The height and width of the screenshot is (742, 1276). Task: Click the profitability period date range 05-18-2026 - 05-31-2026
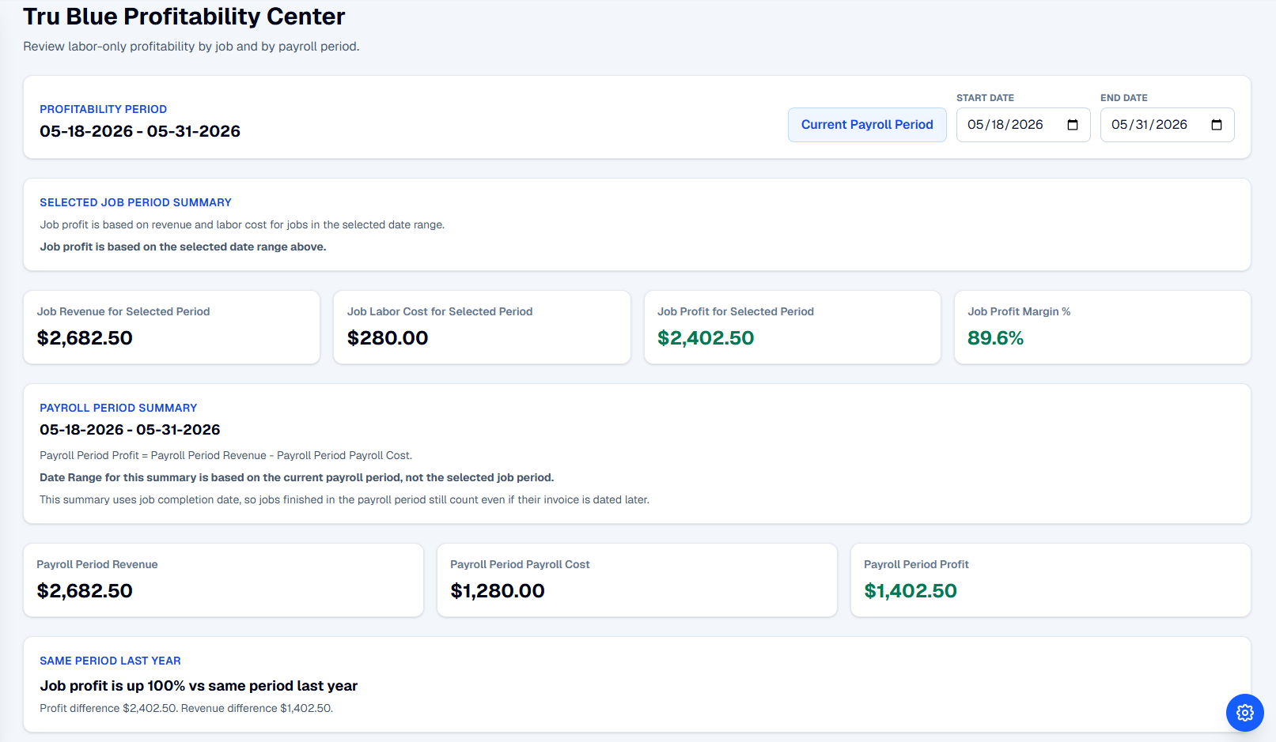click(140, 131)
